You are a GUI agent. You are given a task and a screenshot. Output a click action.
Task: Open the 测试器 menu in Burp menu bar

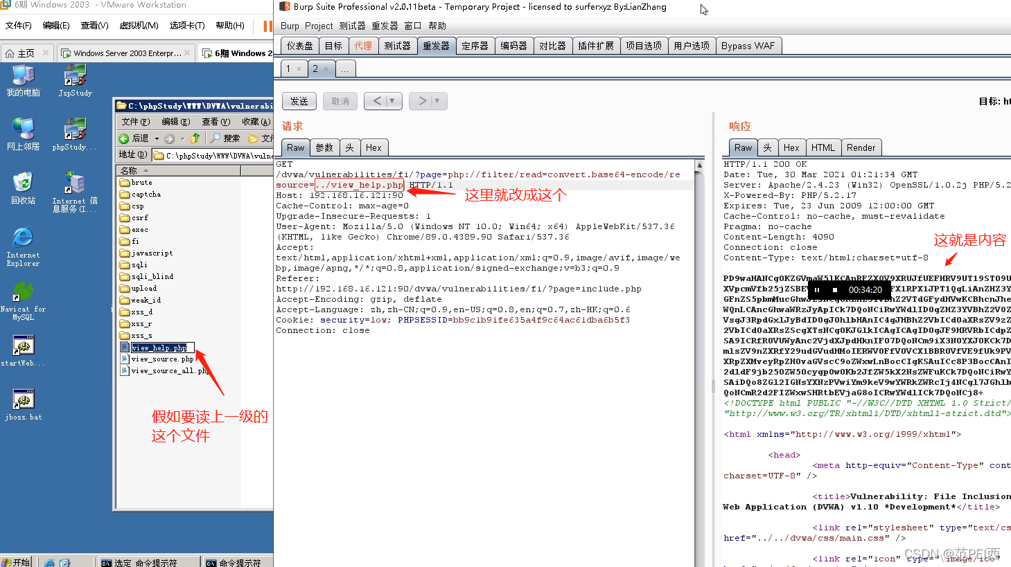pos(352,26)
